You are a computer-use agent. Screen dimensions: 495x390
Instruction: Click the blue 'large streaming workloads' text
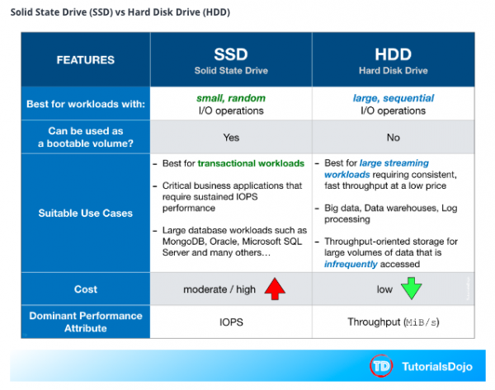click(386, 169)
